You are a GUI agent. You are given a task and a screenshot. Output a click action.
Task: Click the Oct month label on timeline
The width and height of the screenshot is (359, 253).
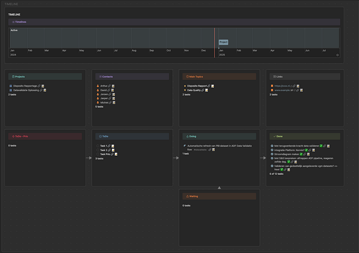click(169, 51)
